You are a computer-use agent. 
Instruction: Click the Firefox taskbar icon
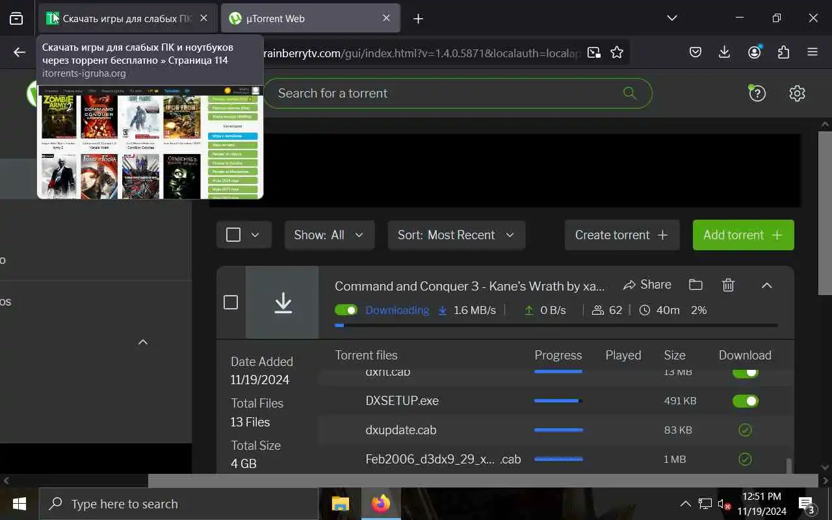381,504
